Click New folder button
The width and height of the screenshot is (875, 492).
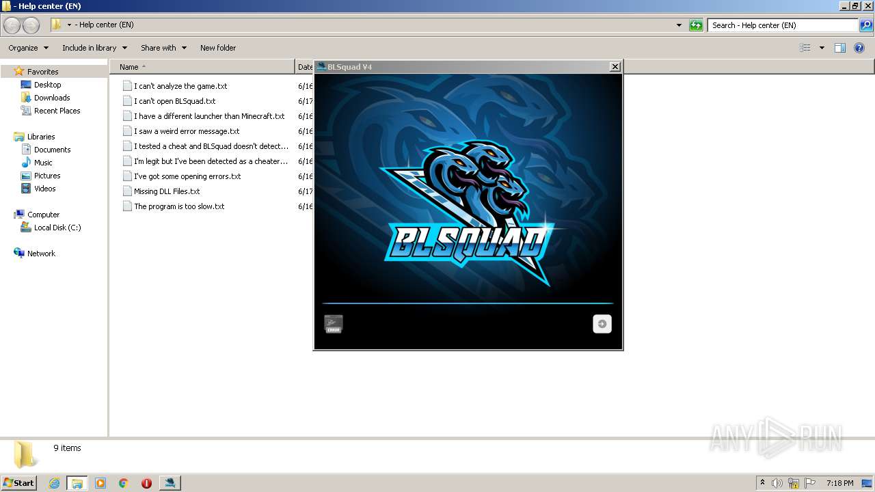click(218, 48)
